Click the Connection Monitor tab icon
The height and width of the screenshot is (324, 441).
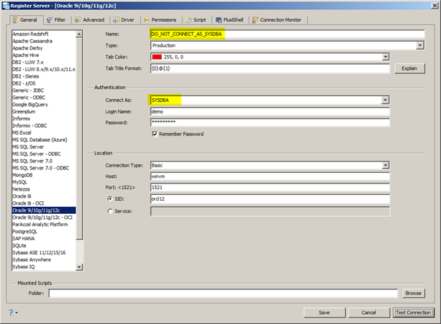click(x=255, y=20)
